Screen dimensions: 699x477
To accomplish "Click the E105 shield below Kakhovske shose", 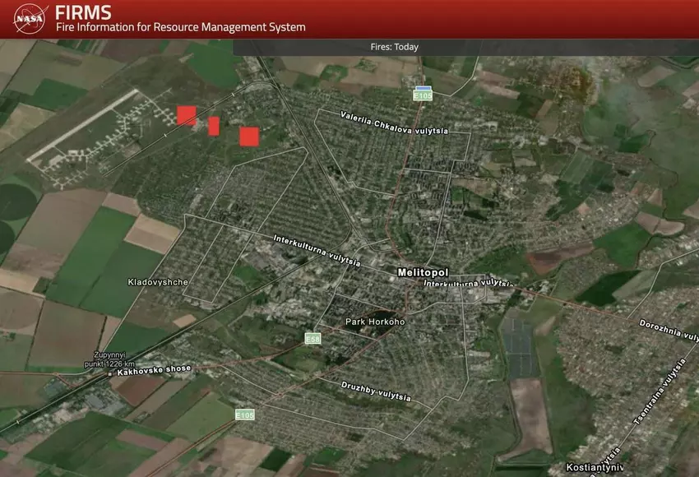I will (245, 414).
